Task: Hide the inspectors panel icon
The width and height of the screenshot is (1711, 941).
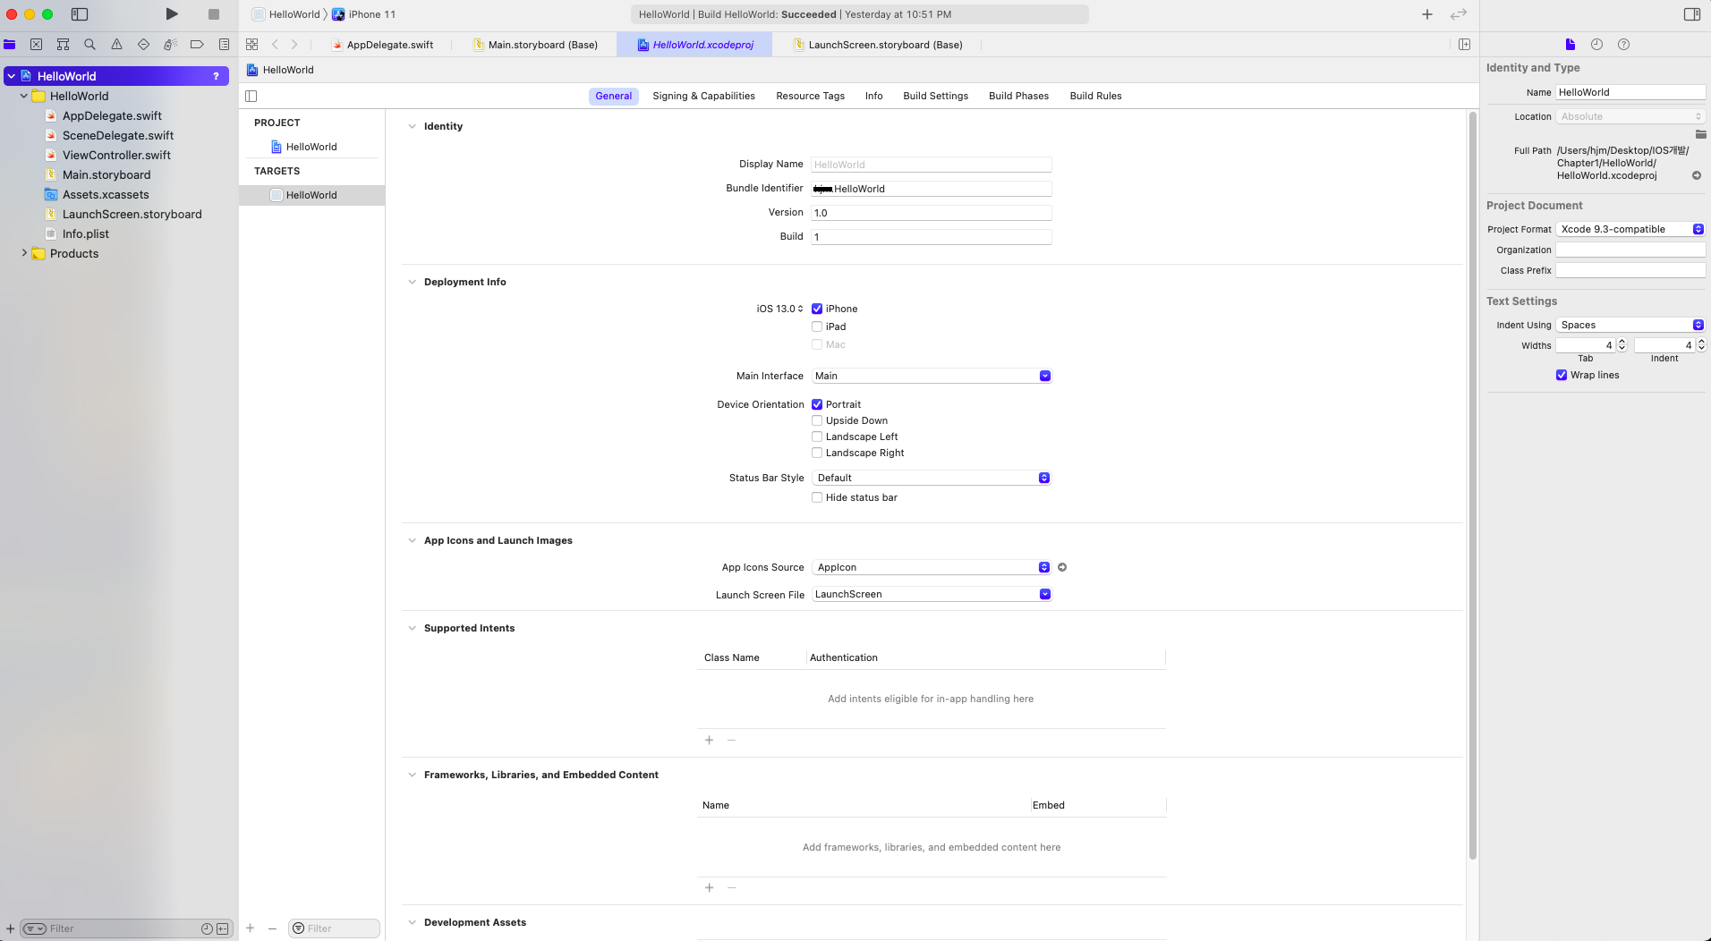Action: tap(1692, 14)
